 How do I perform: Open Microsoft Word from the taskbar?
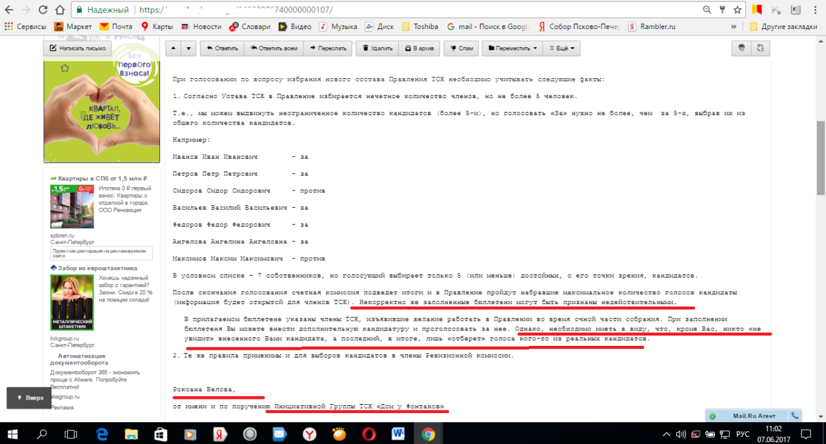pos(398,433)
